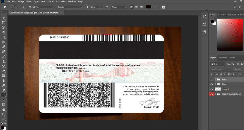
Task: Open the Pass Through blend mode dropdown
Action: (221, 69)
